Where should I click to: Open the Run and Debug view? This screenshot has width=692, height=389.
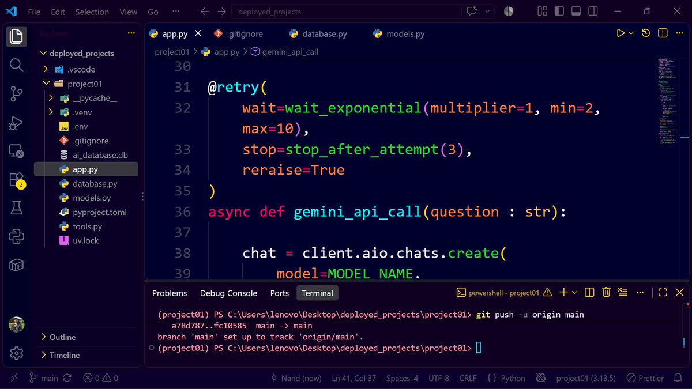(16, 123)
